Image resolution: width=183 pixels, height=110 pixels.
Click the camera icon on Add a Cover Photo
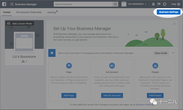(x=8, y=24)
